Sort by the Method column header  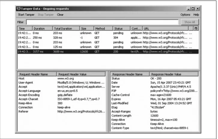[x=103, y=28]
